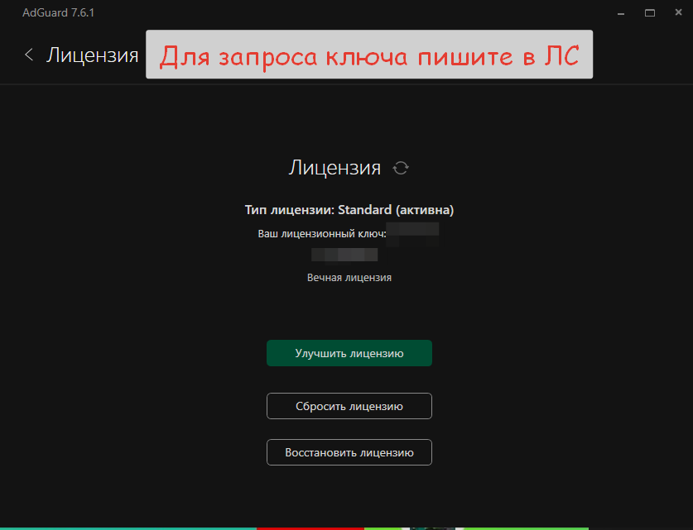Minimize the AdGuard window
The image size is (693, 530).
coord(621,13)
